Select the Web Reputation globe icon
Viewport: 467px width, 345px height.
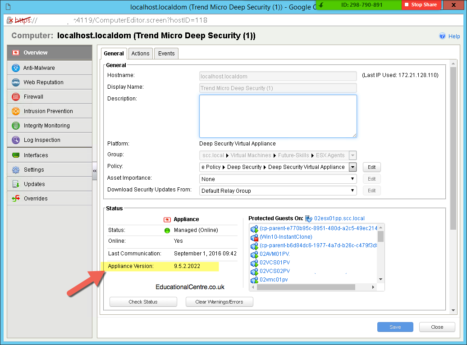16,82
